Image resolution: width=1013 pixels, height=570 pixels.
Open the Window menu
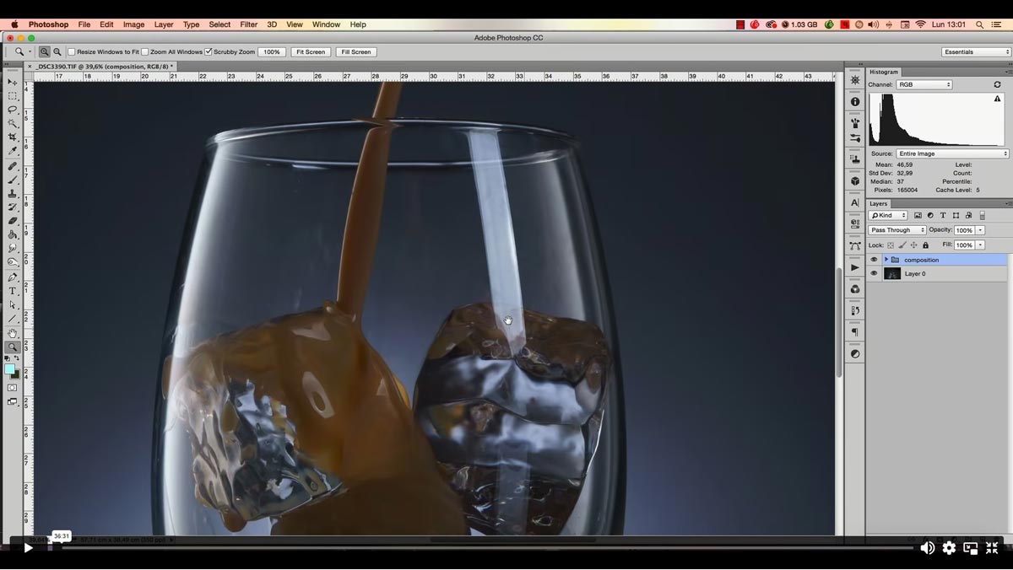point(326,25)
